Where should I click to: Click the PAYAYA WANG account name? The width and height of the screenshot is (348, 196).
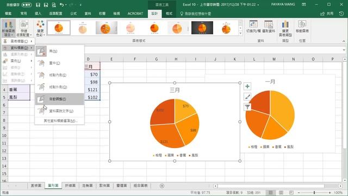click(283, 4)
